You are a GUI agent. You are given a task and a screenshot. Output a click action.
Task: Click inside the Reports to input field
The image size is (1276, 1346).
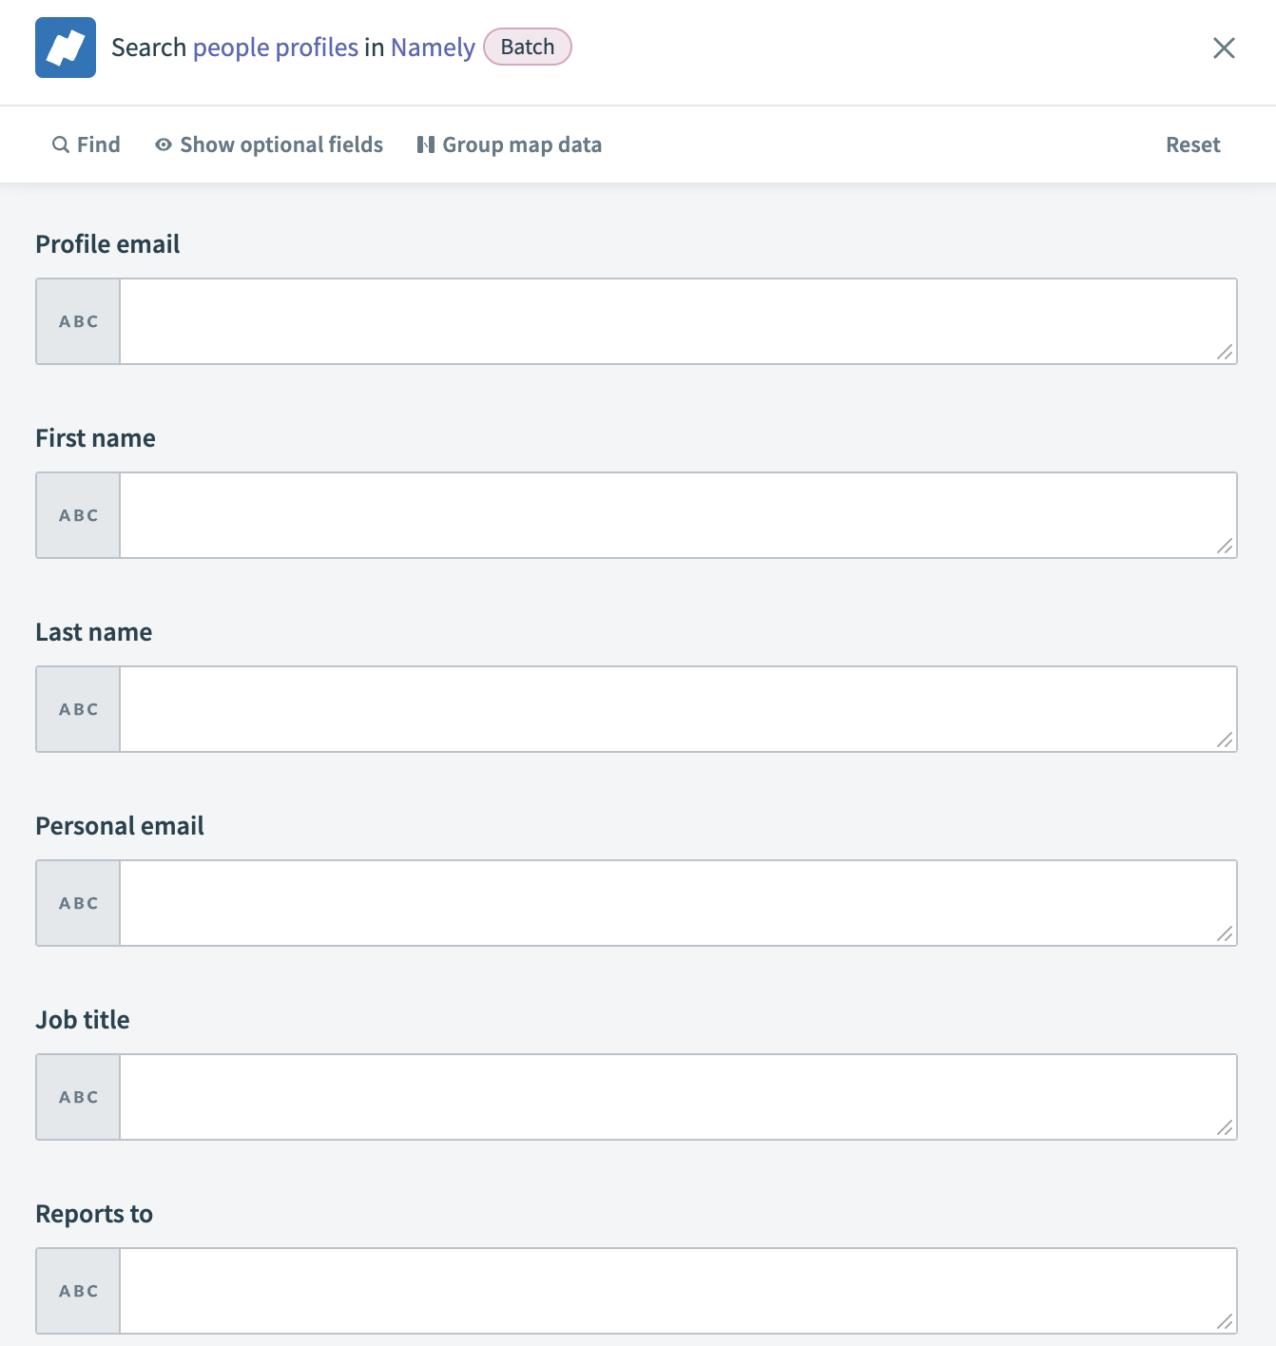pyautogui.click(x=666, y=1290)
